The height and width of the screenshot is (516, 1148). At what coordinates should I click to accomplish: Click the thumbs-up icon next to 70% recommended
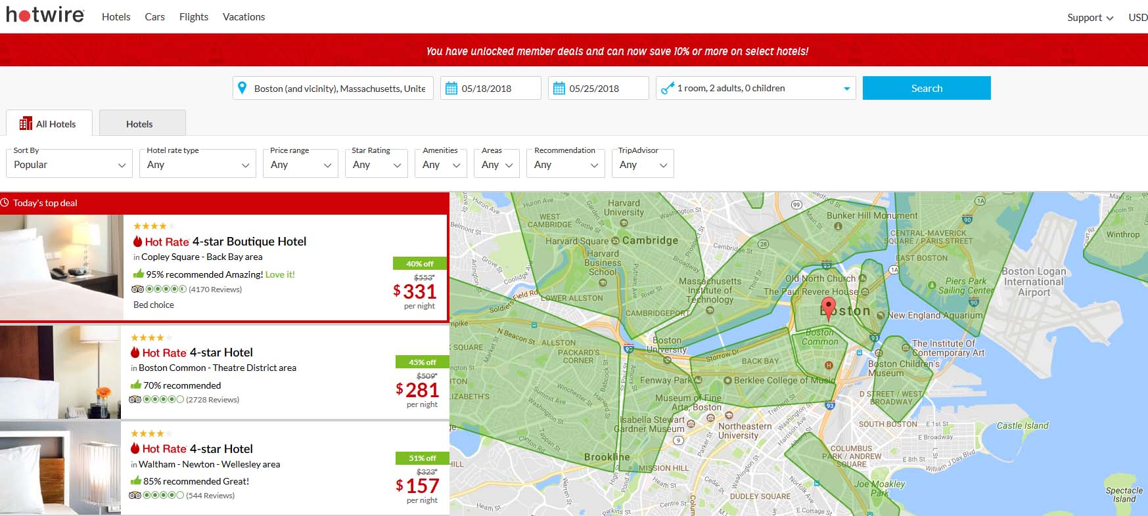[135, 385]
